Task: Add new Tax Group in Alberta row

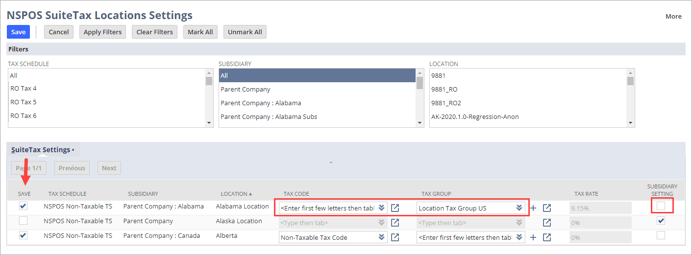Action: click(533, 237)
